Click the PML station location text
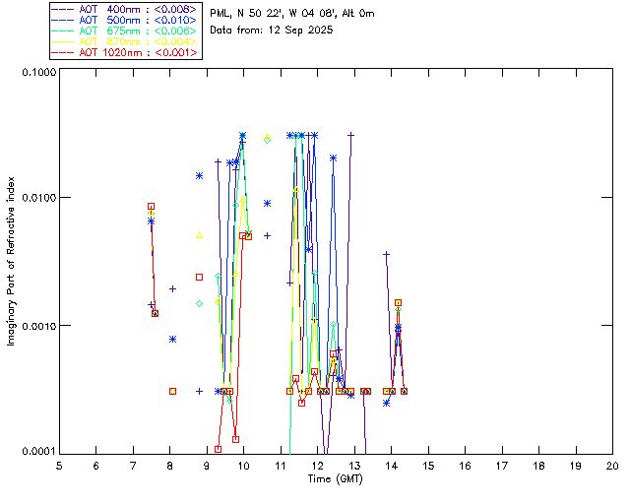This screenshot has height=504, width=630. pos(292,14)
